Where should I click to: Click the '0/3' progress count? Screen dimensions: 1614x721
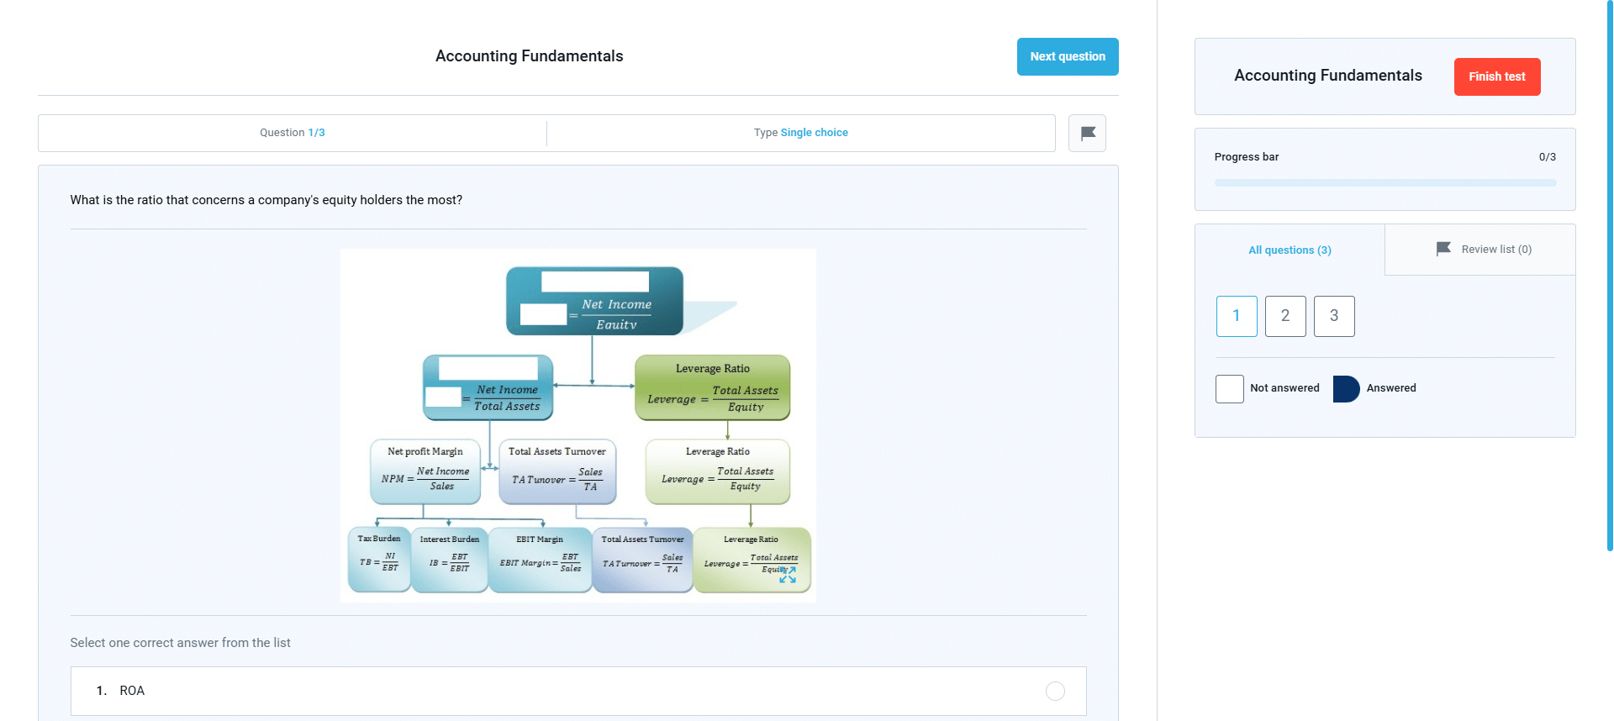tap(1547, 157)
